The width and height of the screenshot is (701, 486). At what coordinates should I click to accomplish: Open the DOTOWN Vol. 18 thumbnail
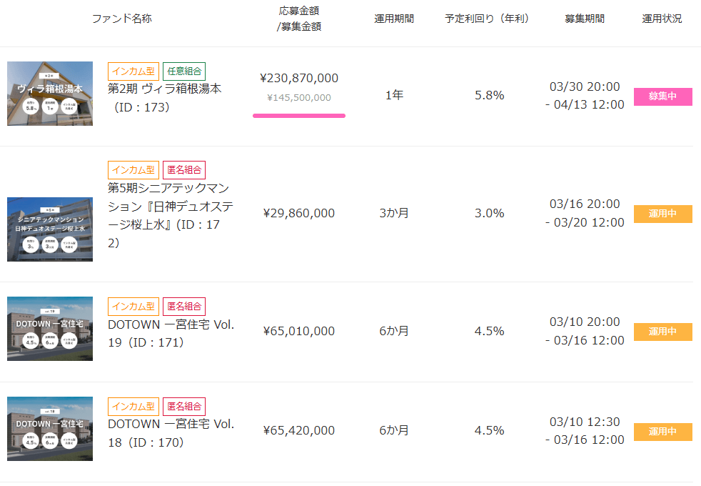click(x=50, y=429)
